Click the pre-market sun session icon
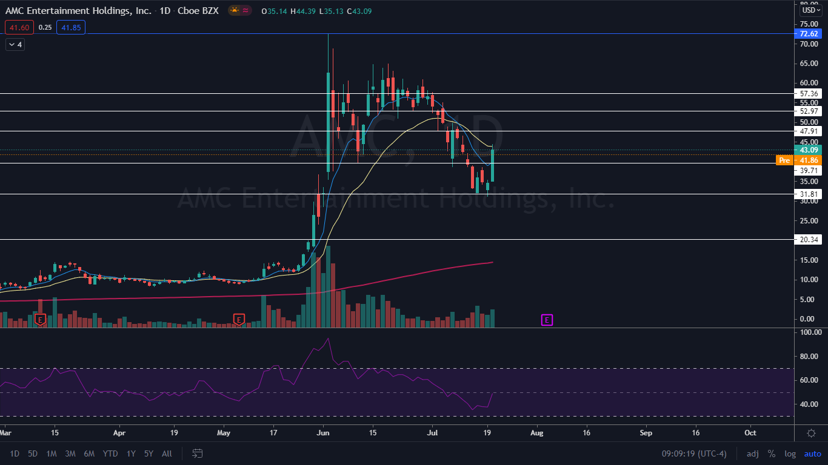The height and width of the screenshot is (465, 828). click(234, 10)
